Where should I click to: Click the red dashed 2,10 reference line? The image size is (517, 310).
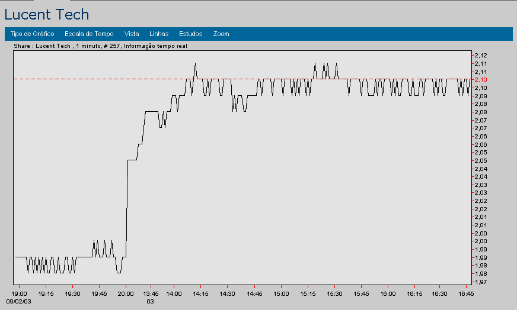(242, 79)
